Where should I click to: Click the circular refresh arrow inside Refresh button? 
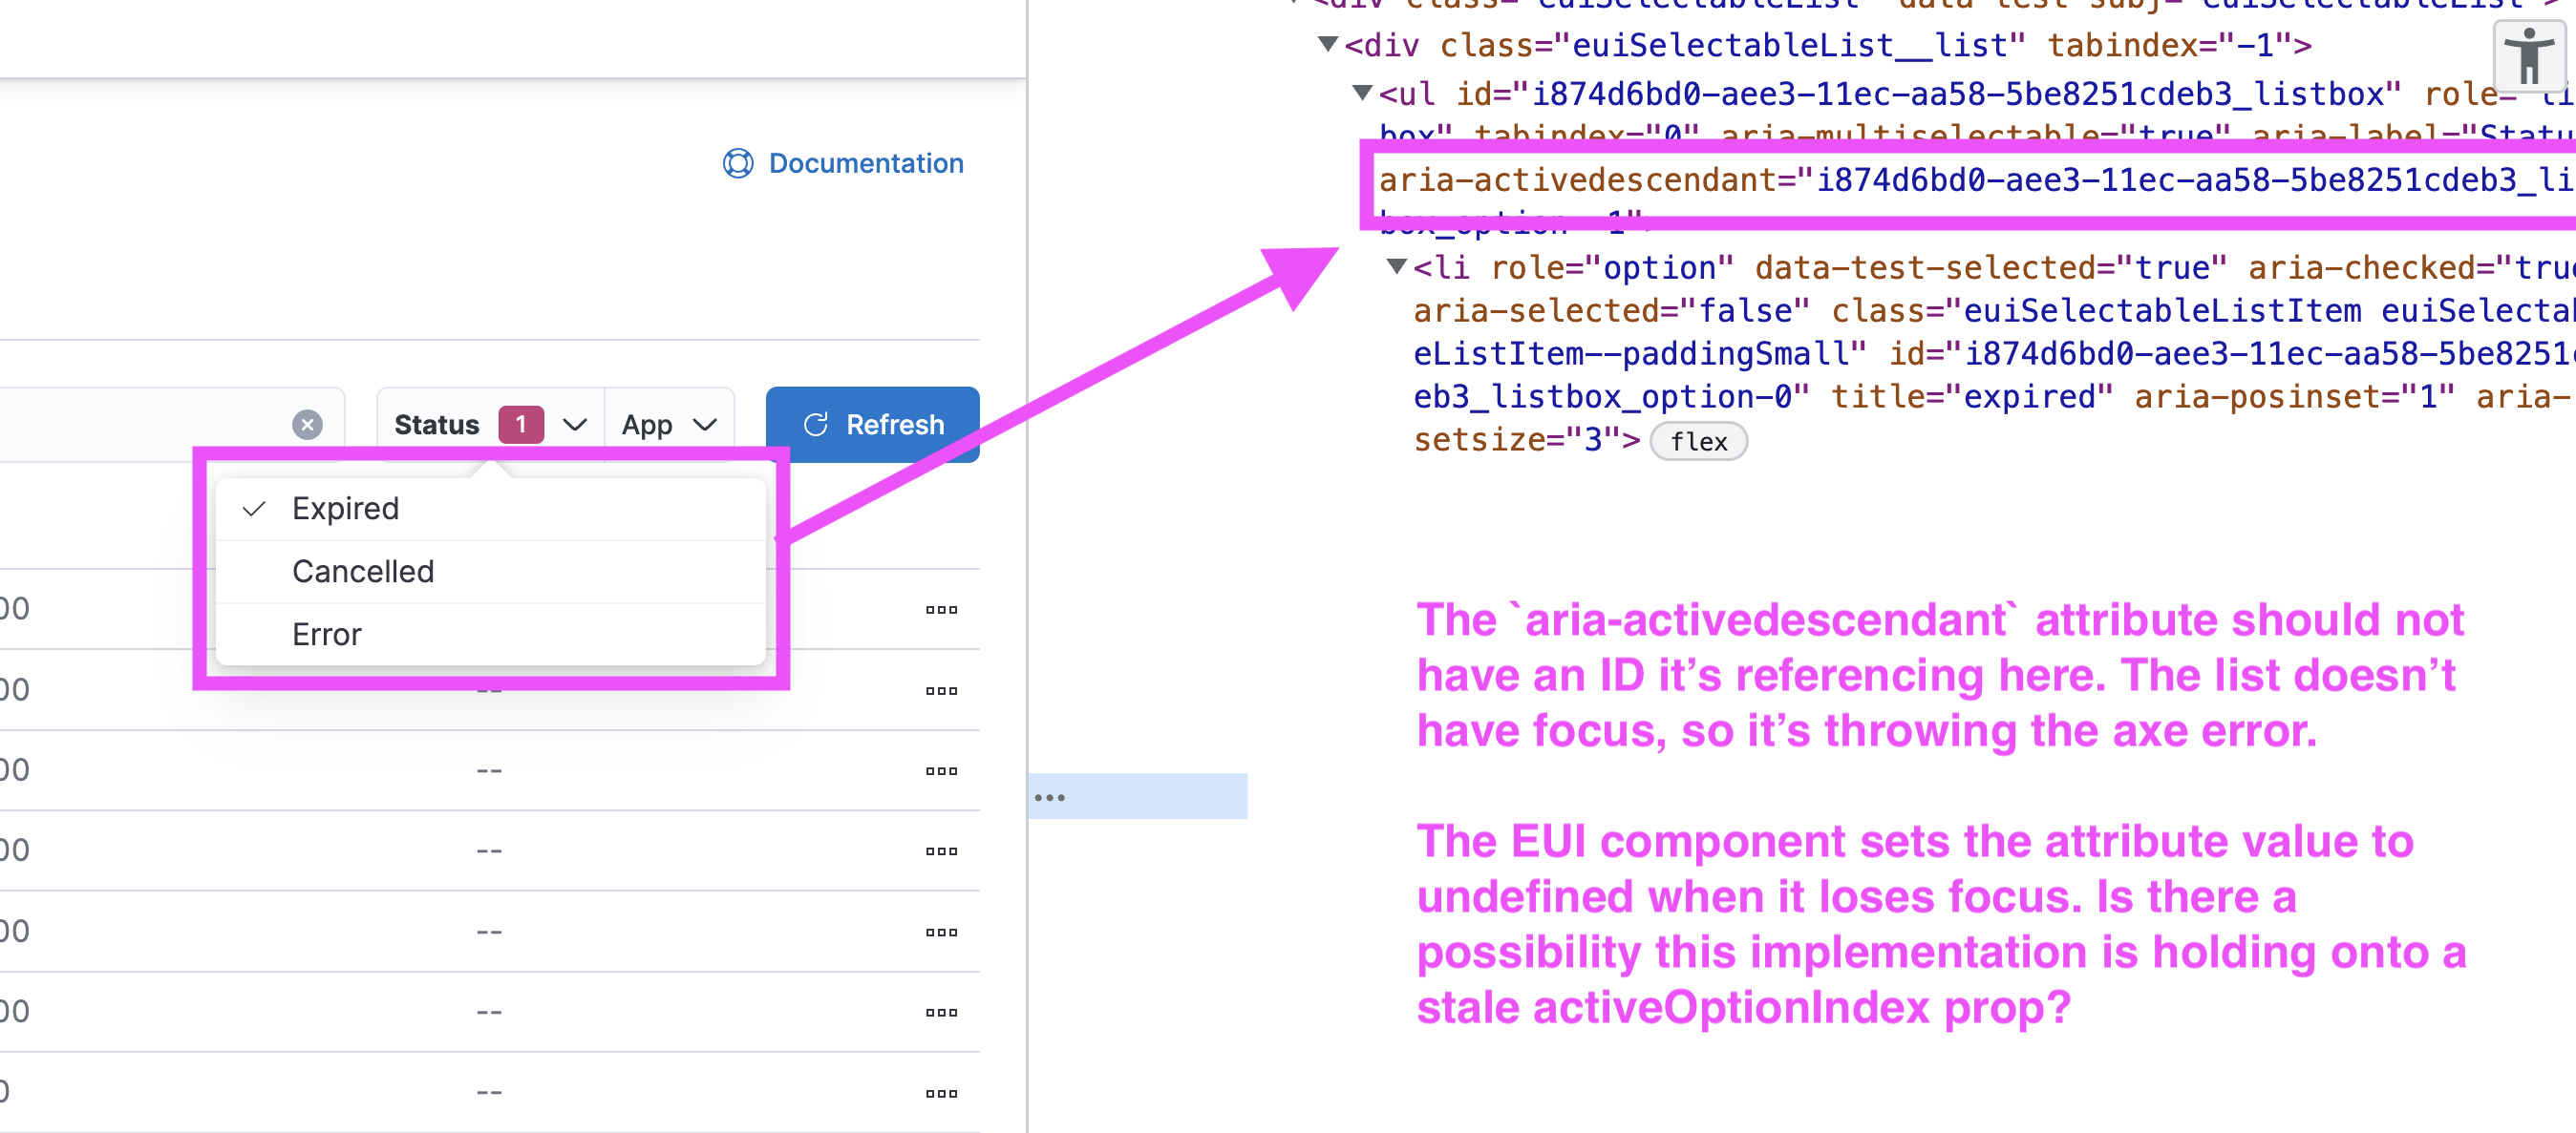point(815,424)
